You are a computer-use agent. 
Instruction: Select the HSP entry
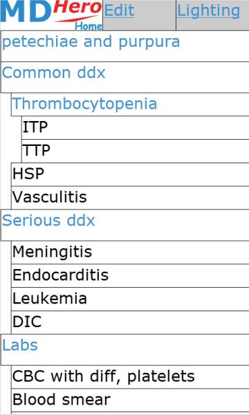130,174
